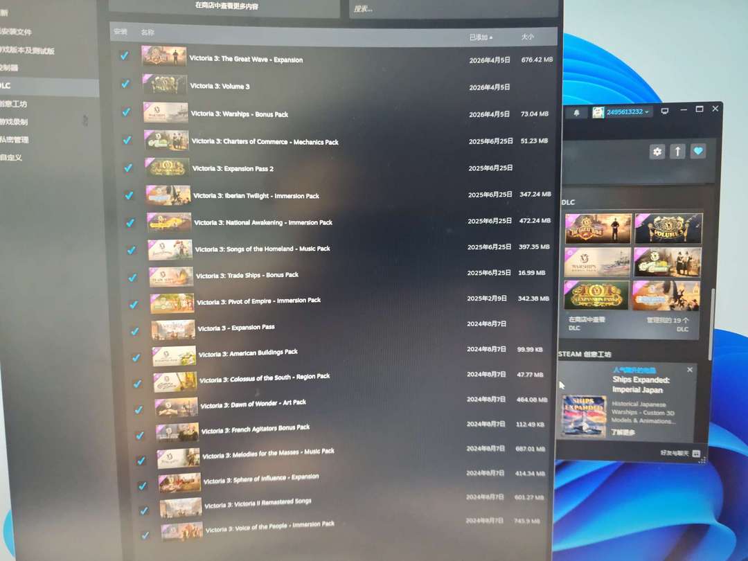Uncheck the Great Wave Expansion DLC checkbox

click(124, 56)
